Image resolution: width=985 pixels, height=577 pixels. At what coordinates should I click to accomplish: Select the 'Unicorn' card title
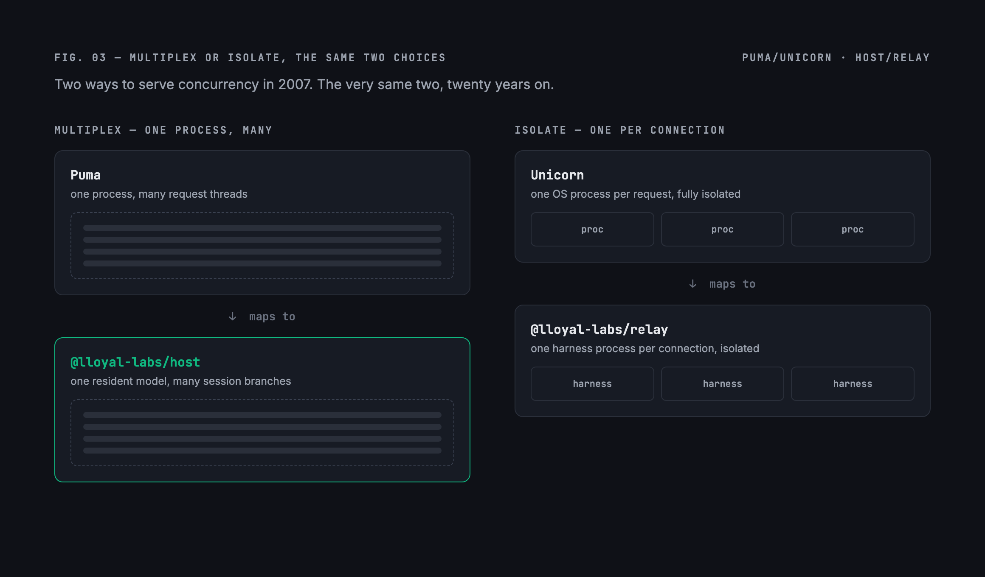[557, 175]
